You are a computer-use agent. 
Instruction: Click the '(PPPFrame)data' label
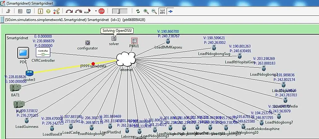pyautogui.click(x=93, y=66)
